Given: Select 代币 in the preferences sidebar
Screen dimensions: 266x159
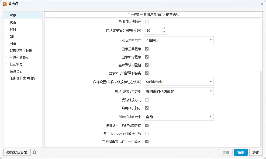Looking at the screenshot, I should coord(13,22).
